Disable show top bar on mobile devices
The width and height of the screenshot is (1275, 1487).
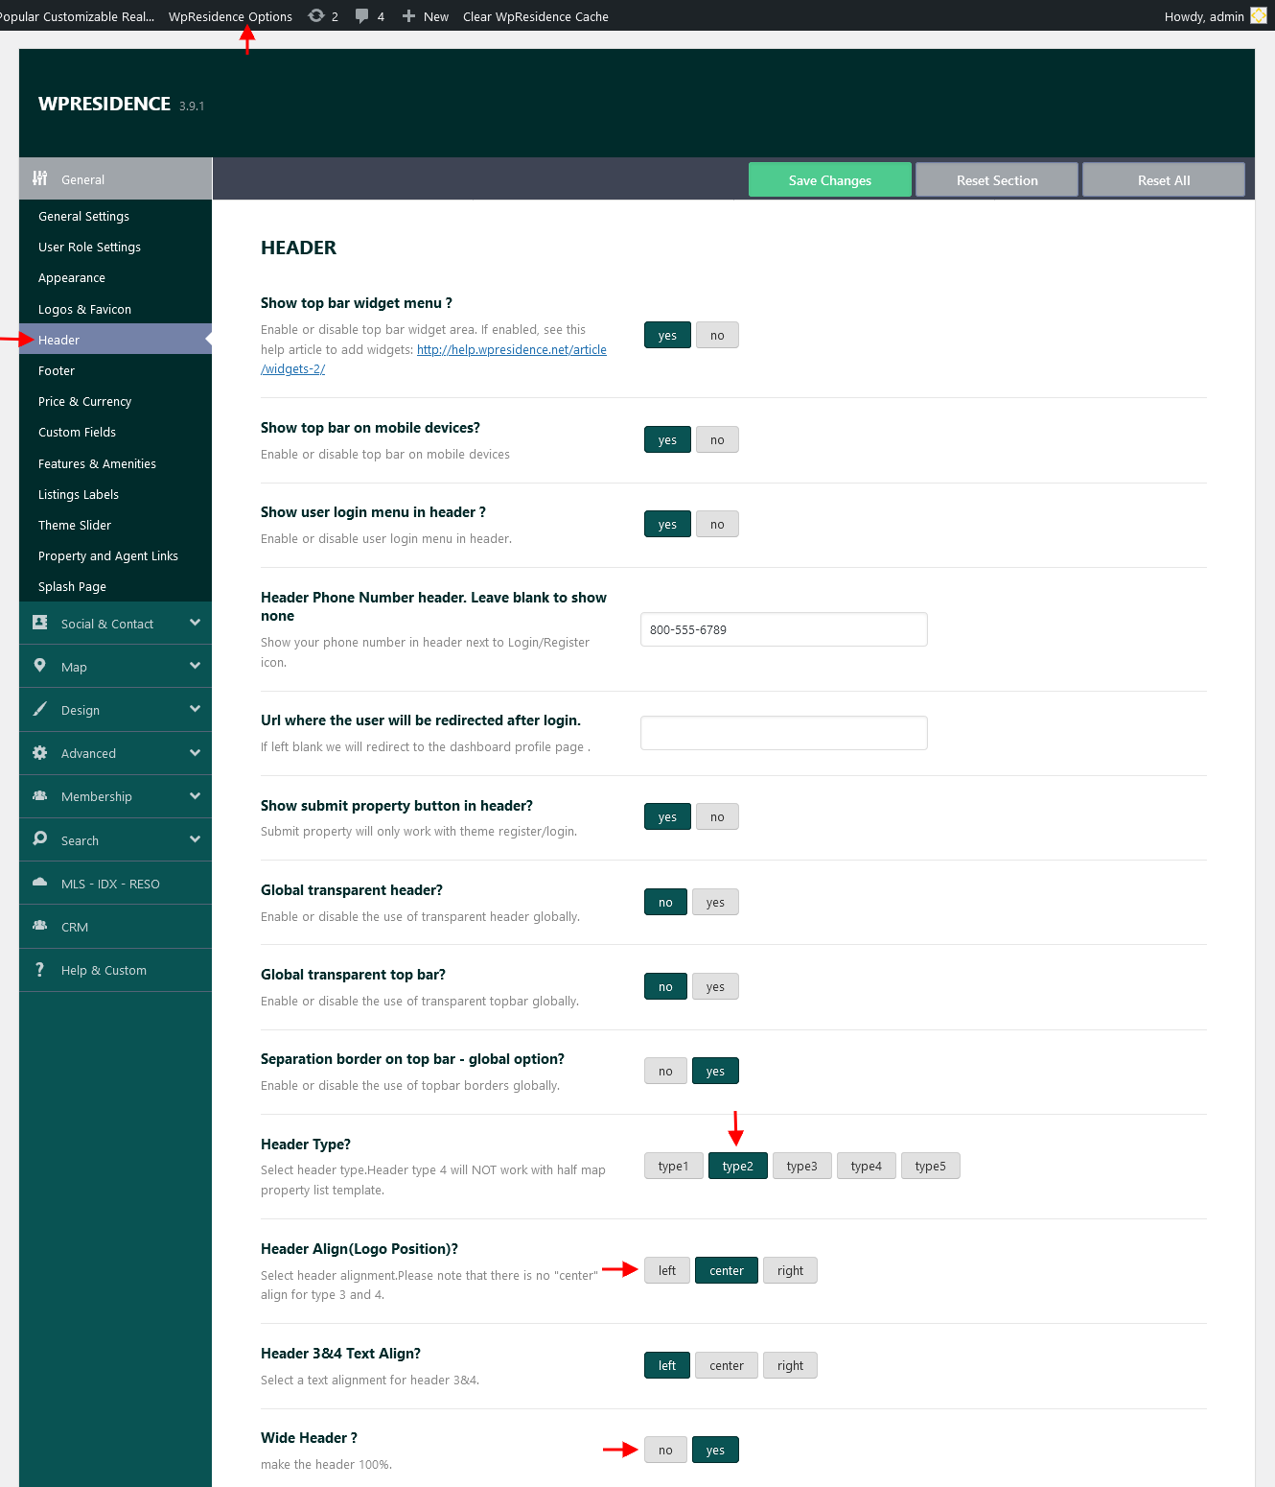coord(717,439)
